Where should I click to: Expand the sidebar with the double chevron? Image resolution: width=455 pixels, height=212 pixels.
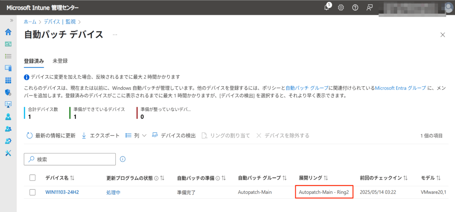tap(11, 20)
